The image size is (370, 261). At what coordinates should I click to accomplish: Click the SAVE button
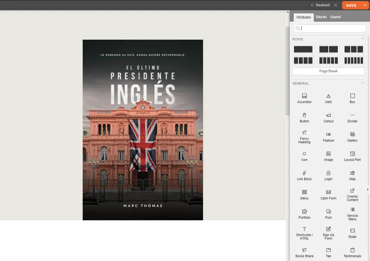351,5
